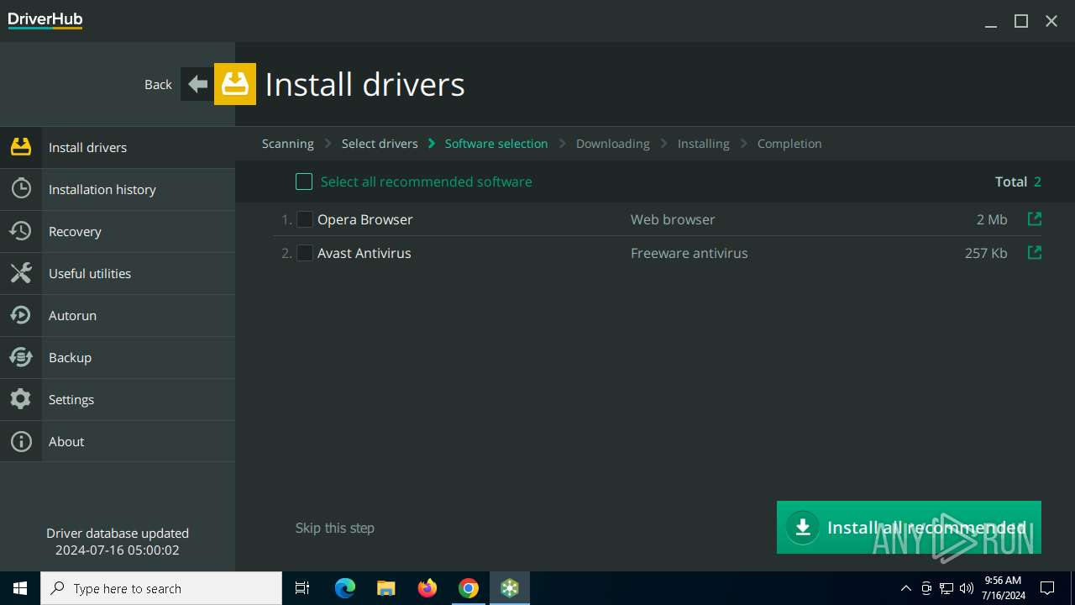Screen dimensions: 1075x605
Task: Open the notification center icon
Action: (x=1047, y=588)
